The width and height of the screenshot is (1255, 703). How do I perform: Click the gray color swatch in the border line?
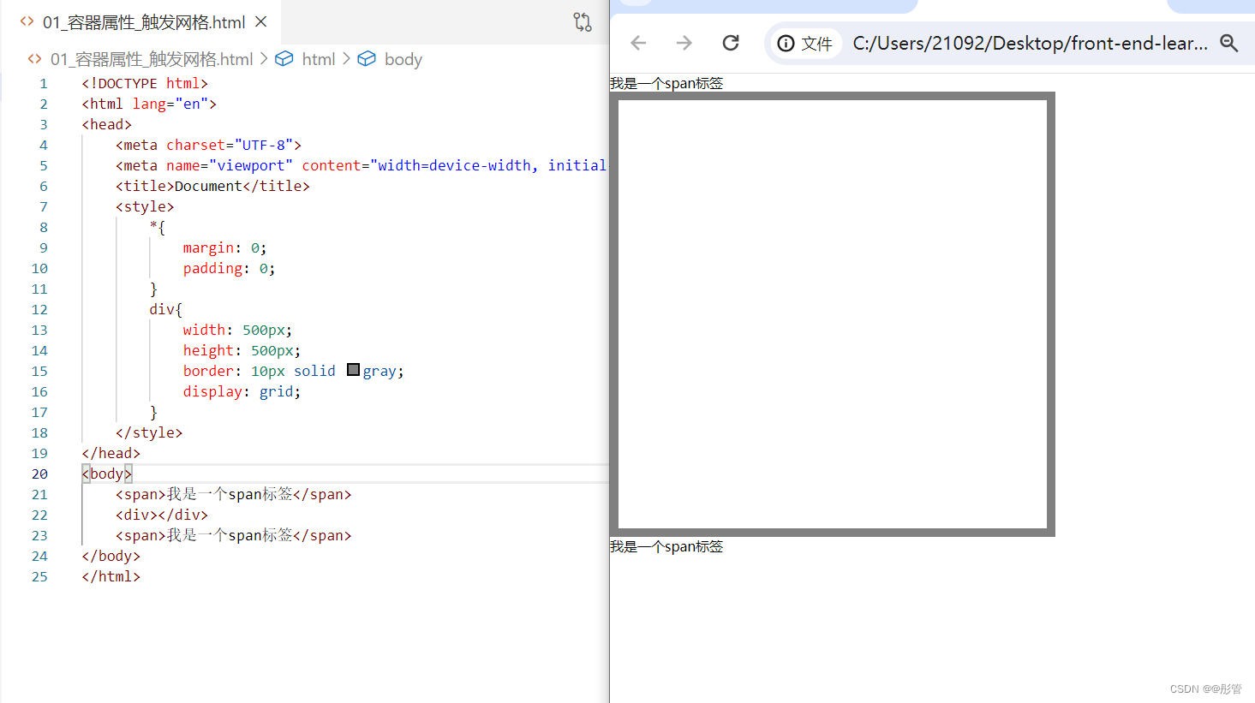[353, 370]
